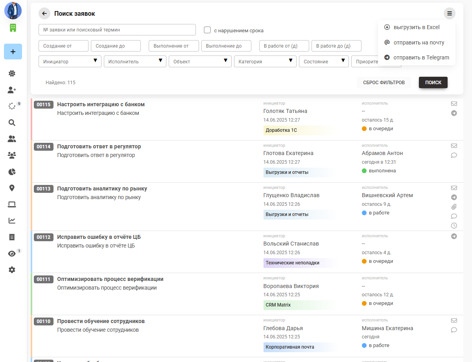
Task: Choose 'отправить в Telegram' from menu
Action: (421, 57)
